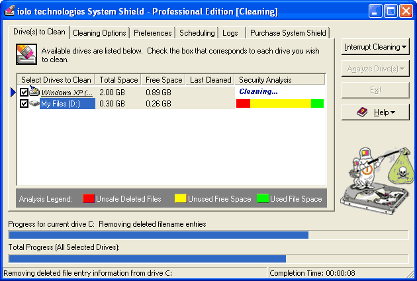Click the 0.30 GB total space value
This screenshot has width=417, height=281.
click(112, 104)
